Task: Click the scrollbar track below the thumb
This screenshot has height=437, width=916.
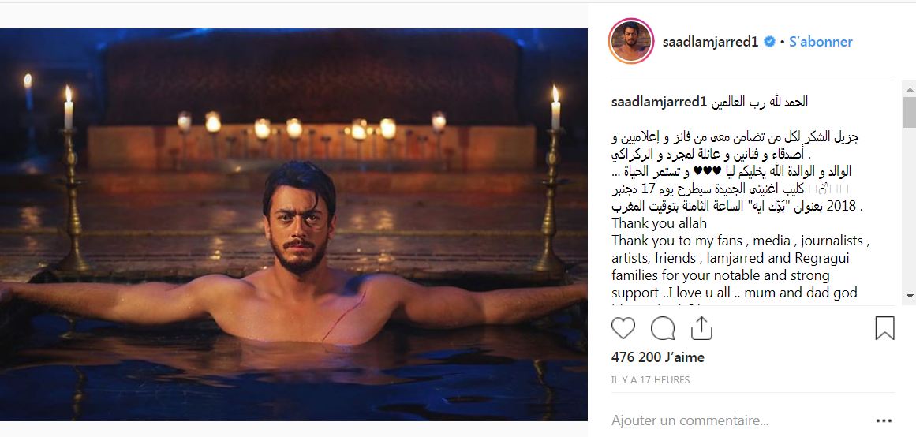Action: point(910,208)
